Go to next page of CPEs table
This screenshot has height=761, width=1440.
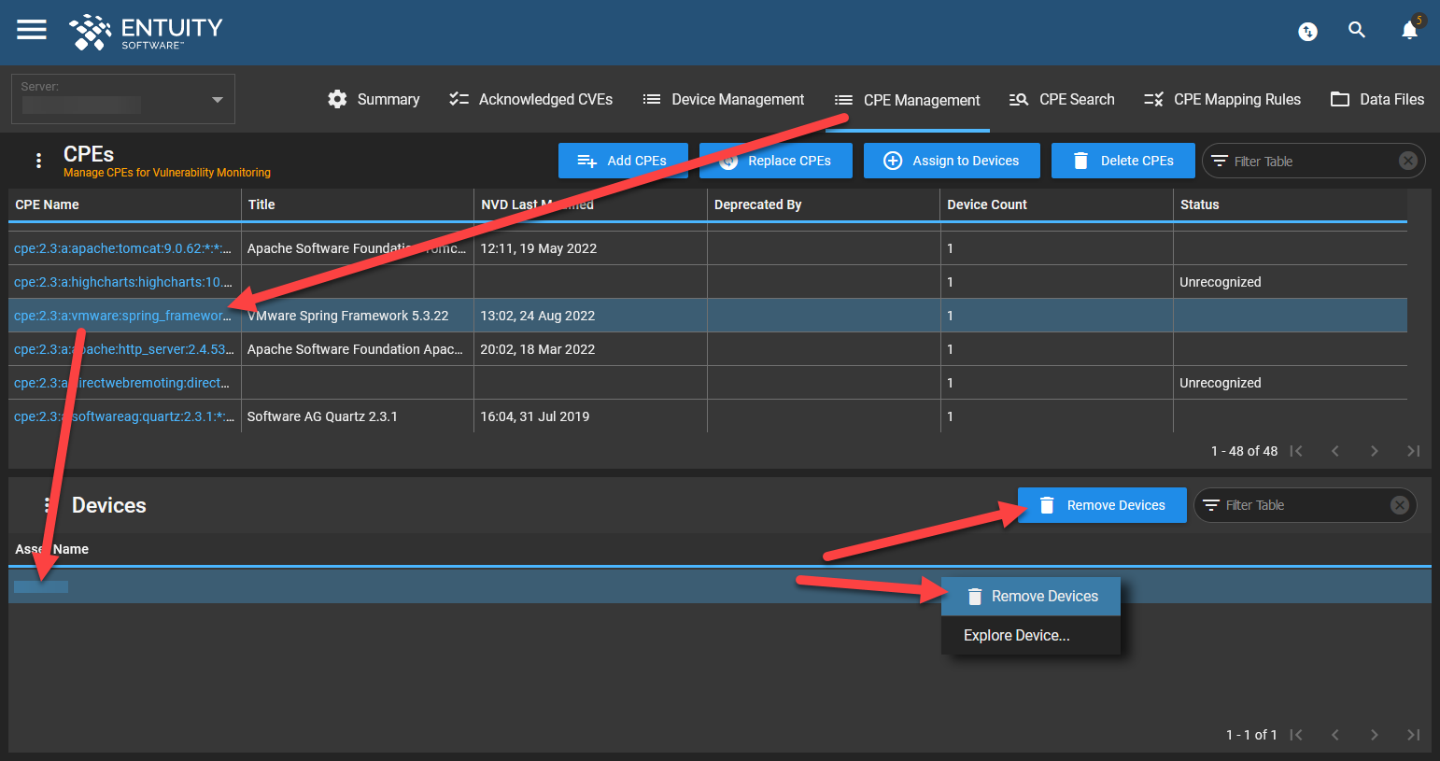pos(1375,451)
